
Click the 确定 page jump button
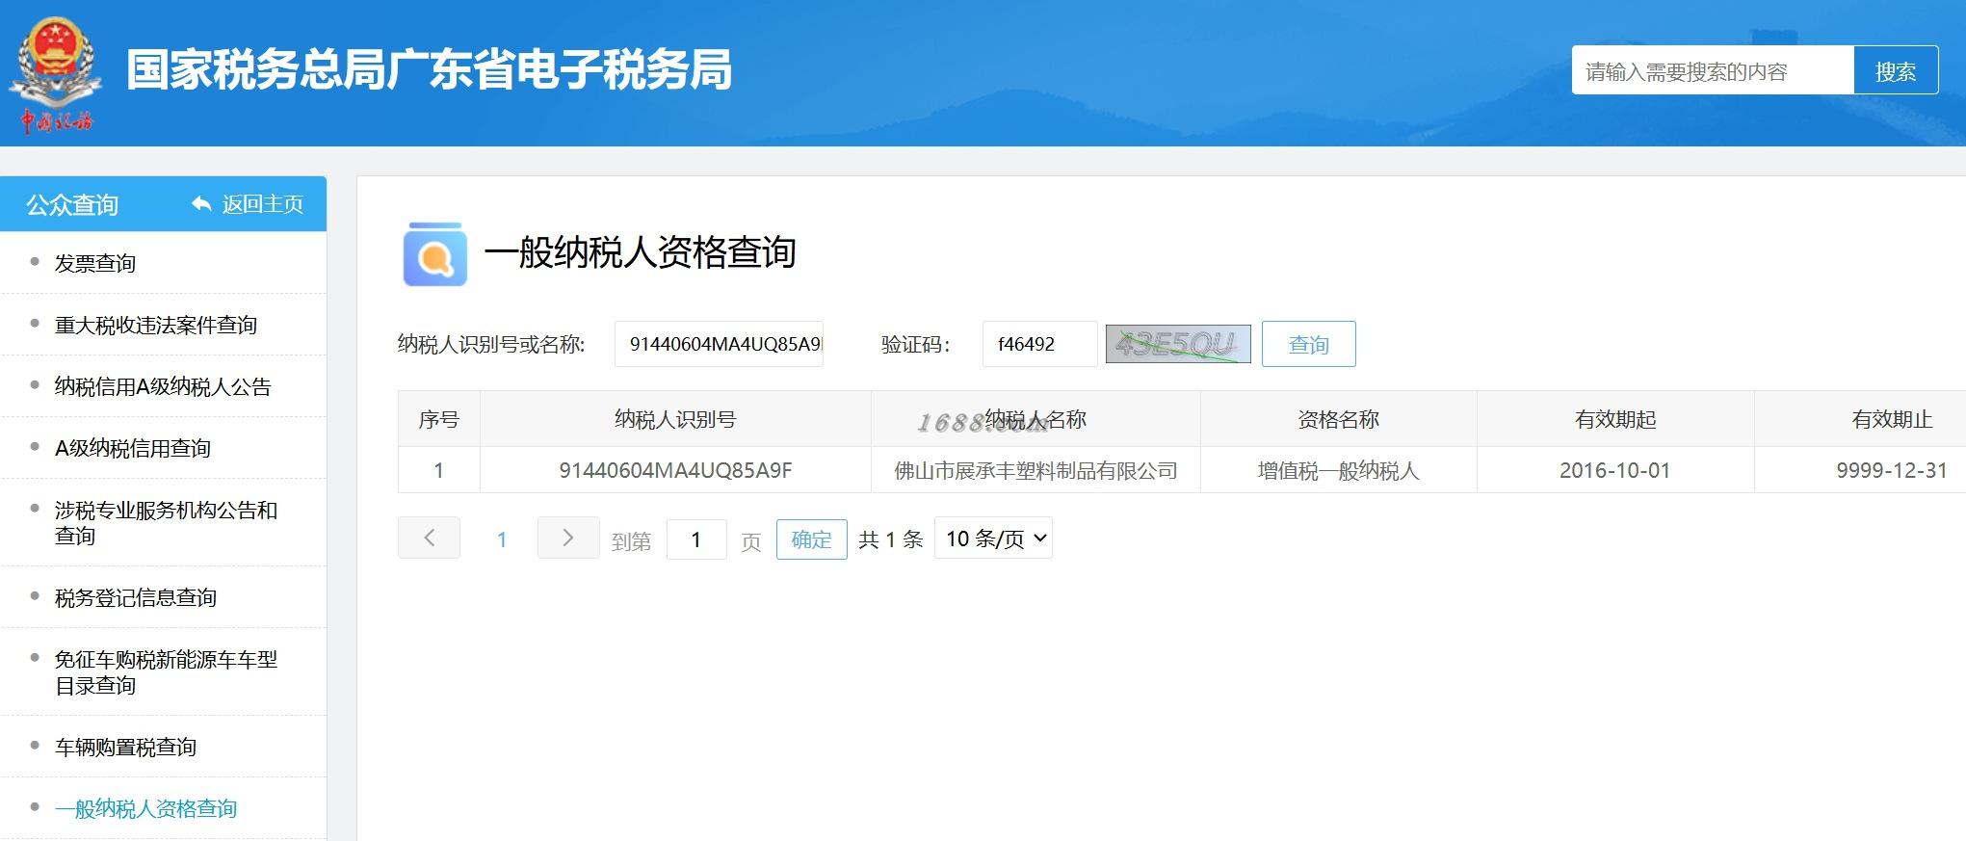pos(811,539)
